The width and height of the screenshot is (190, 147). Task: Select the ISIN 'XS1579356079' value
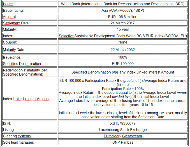click(x=123, y=123)
